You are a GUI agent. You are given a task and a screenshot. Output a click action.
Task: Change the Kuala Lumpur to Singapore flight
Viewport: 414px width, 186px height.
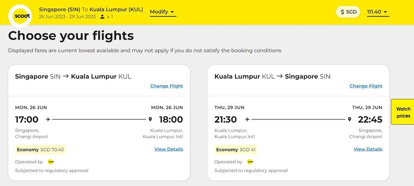tap(366, 86)
